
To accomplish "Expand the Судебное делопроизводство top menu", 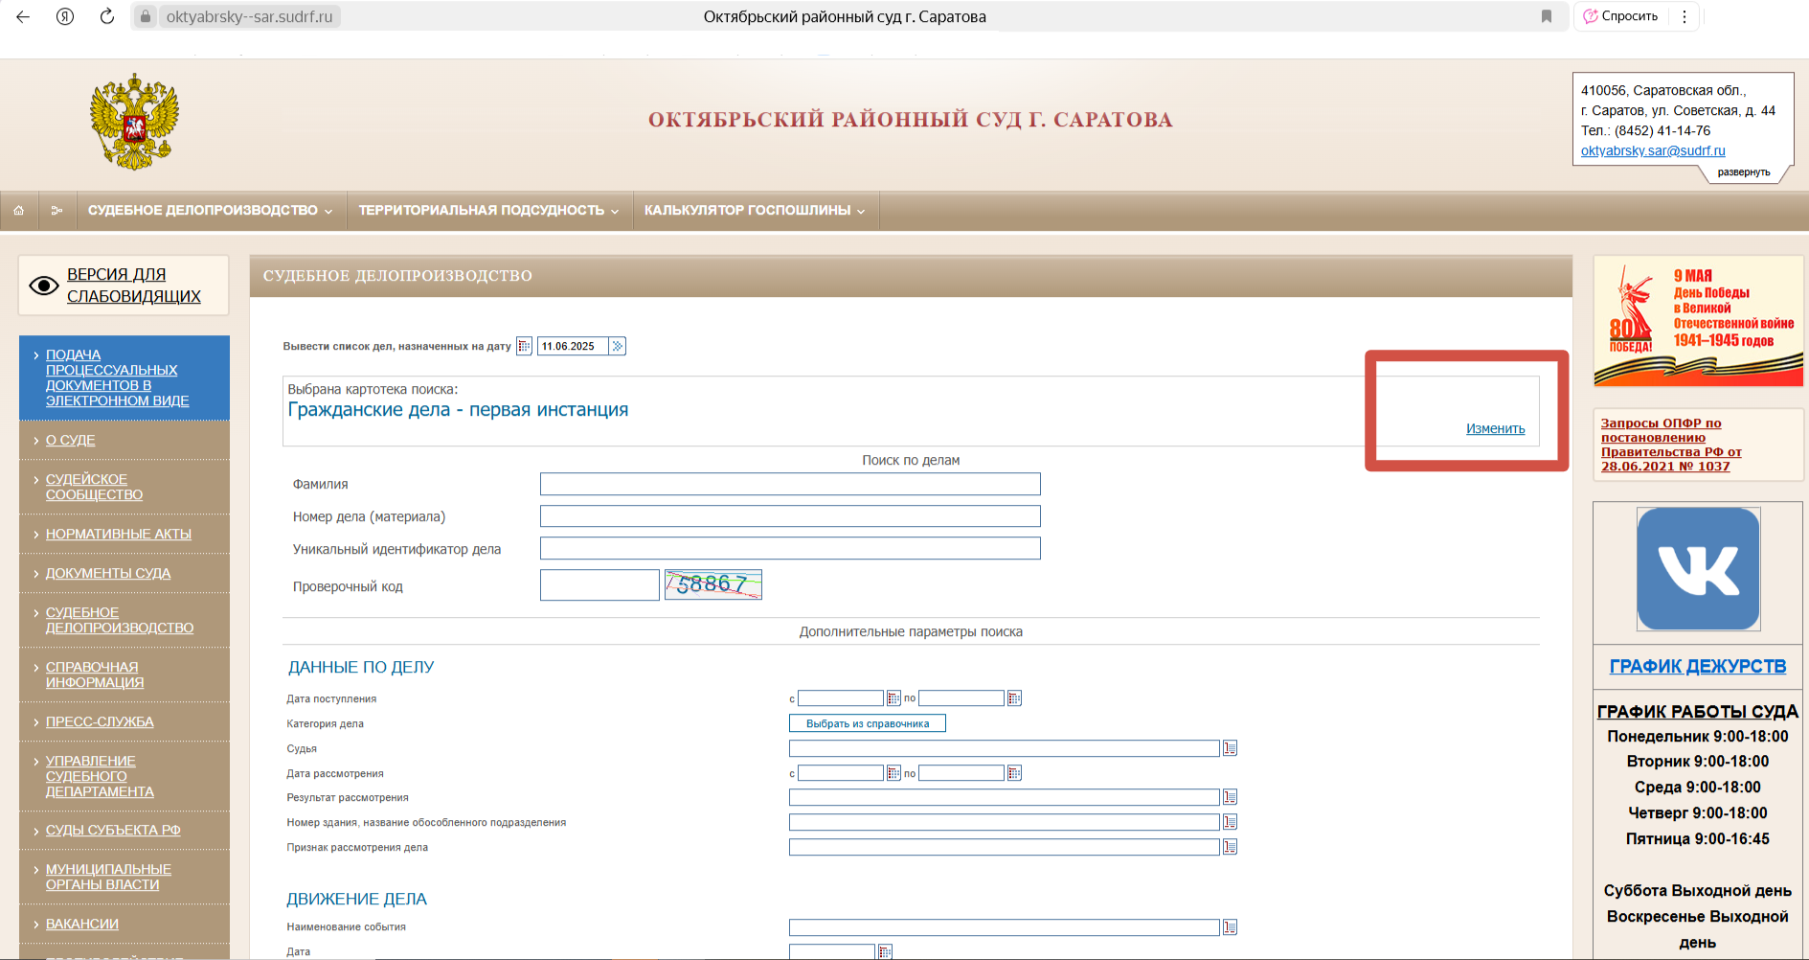I will point(210,211).
